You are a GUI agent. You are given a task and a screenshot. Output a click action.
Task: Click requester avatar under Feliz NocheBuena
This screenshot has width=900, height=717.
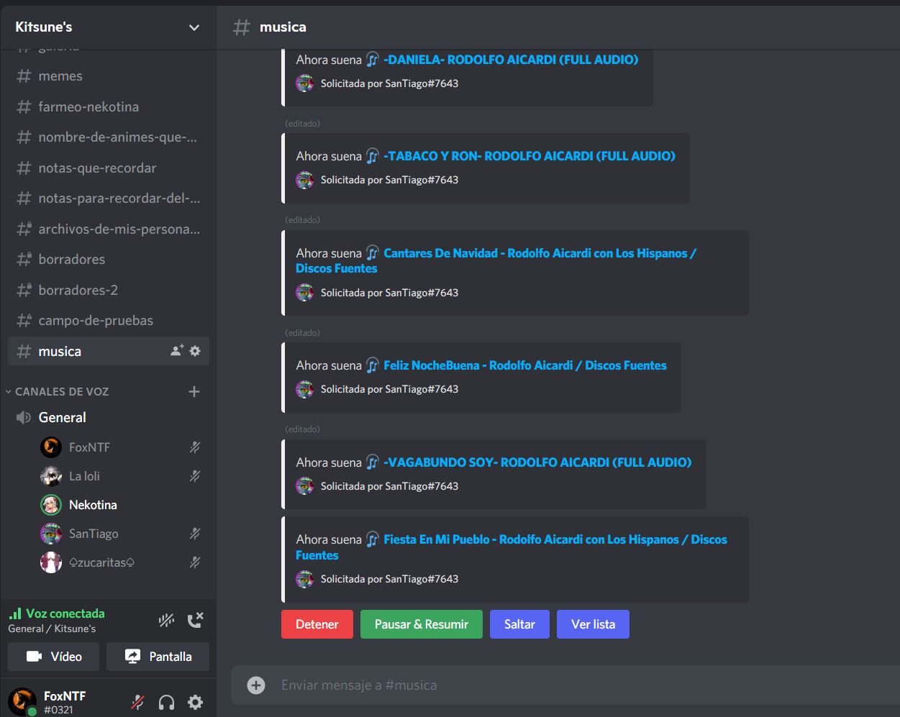[x=305, y=389]
